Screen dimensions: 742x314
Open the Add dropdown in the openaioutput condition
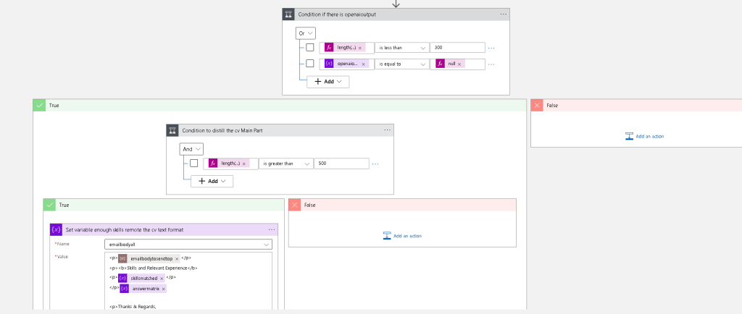click(x=328, y=82)
